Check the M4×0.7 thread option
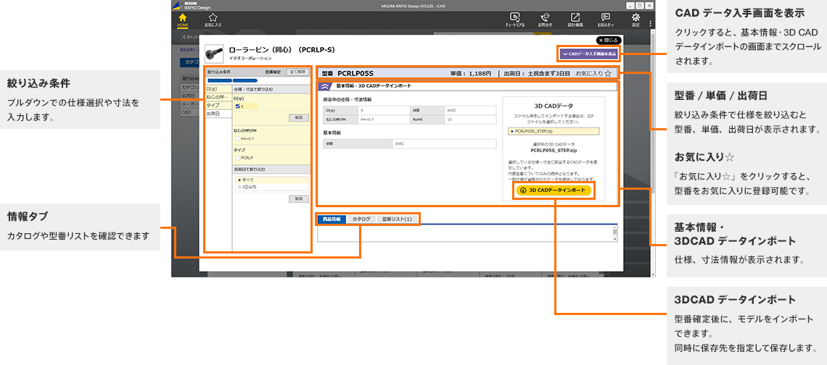 (x=237, y=138)
